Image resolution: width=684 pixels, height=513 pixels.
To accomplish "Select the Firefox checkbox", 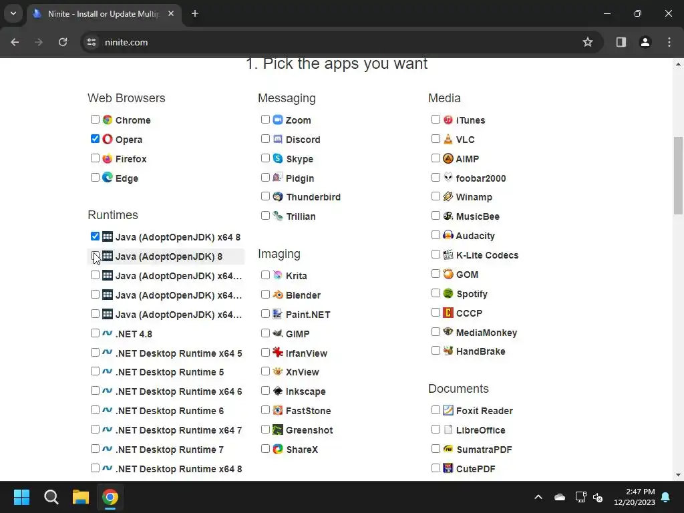I will point(95,158).
